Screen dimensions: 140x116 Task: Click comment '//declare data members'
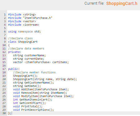pos(26,49)
